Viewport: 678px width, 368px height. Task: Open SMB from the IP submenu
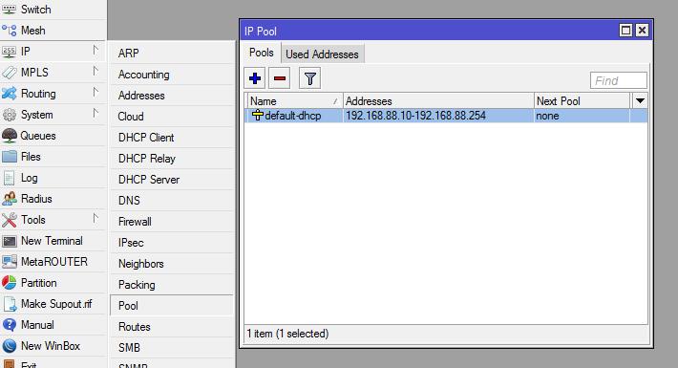(x=172, y=348)
